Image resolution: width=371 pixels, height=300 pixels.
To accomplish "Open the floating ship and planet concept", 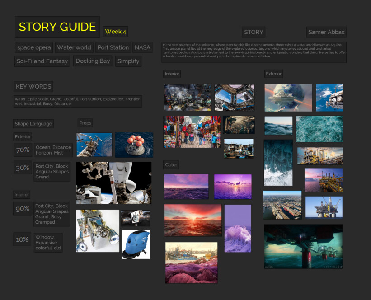I will point(288,98).
